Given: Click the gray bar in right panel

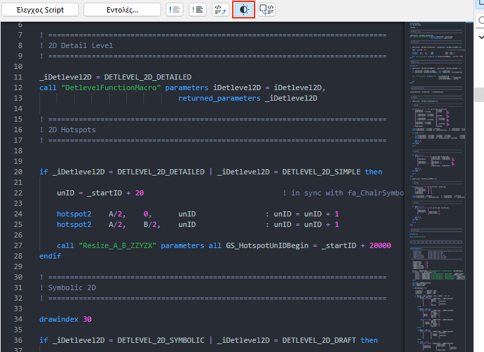Looking at the screenshot, I should [479, 94].
